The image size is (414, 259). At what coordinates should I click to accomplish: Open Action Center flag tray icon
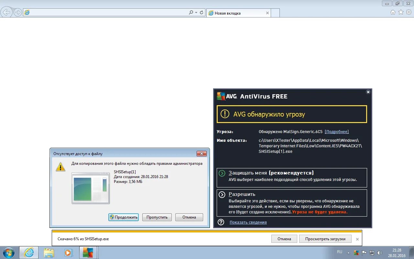tap(364, 253)
